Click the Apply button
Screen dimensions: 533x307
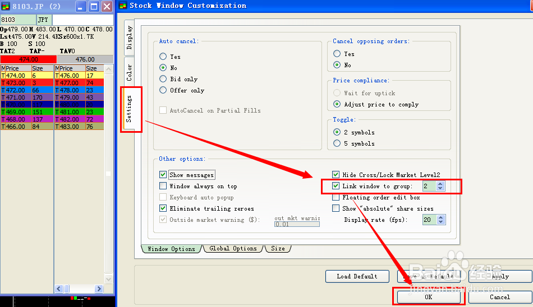(x=500, y=276)
